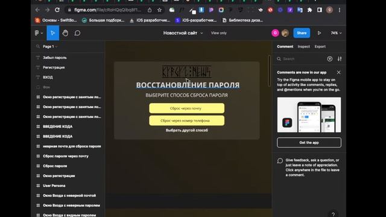This screenshot has width=386, height=217.
Task: Open the 74% zoom dropdown
Action: [337, 33]
